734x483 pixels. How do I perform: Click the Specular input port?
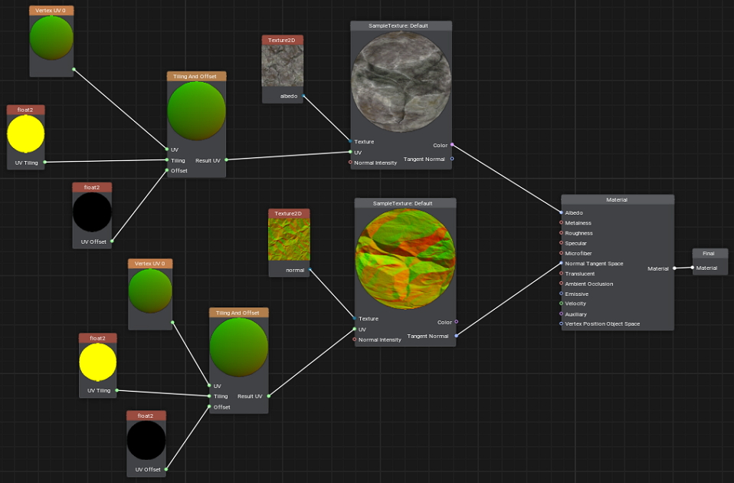click(562, 243)
